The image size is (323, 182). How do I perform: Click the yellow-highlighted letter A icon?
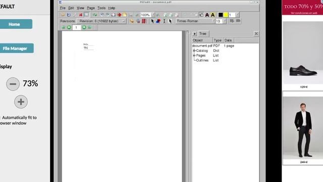click(x=212, y=15)
